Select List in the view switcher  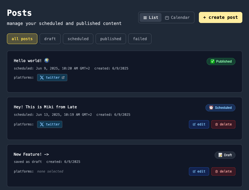point(150,17)
